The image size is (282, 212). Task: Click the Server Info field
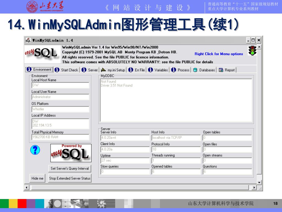125,138
